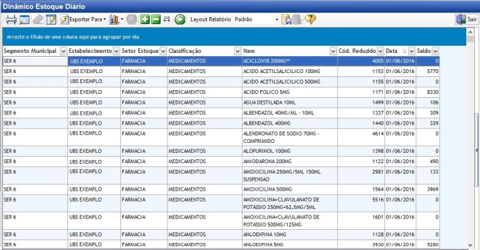Click the printer icon
480x250 pixels.
tap(11, 20)
